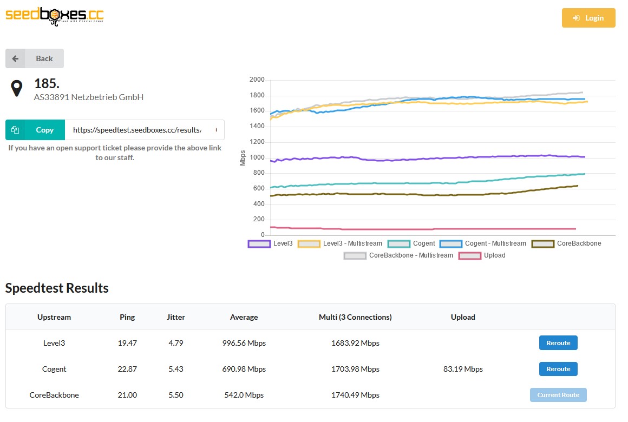Viewport: 628px width, 422px height.
Task: Click the seedboxes.cc logo
Action: pyautogui.click(x=55, y=16)
